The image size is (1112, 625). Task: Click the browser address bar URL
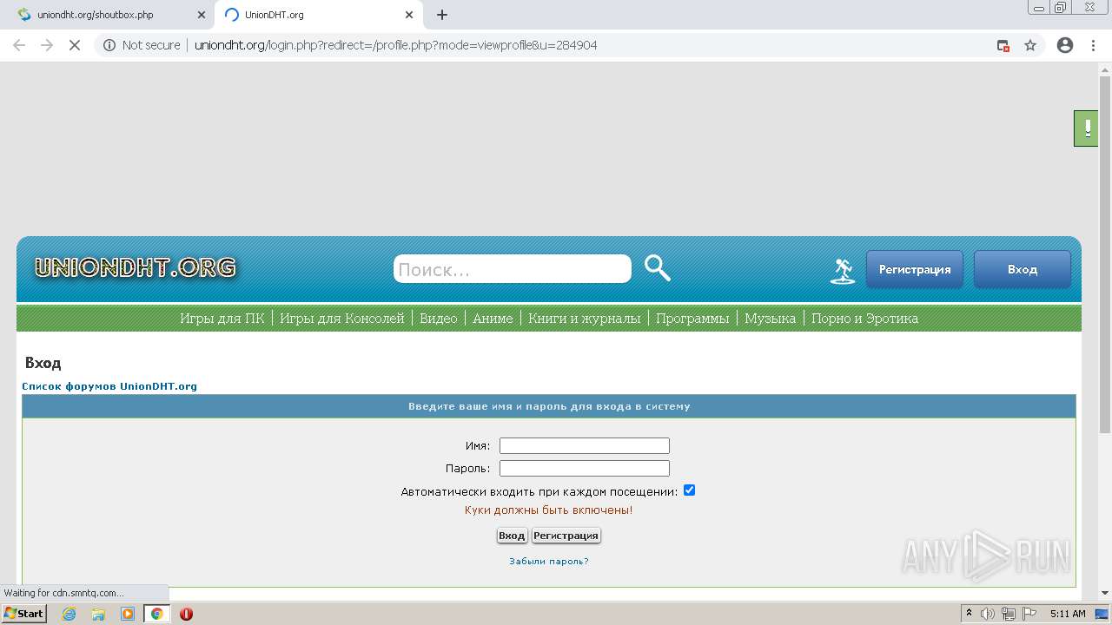395,45
